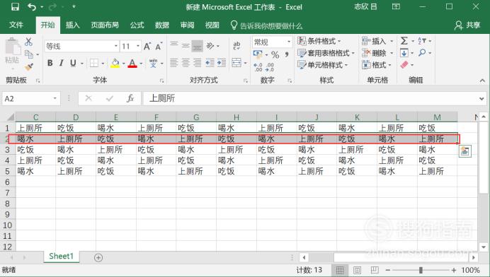Screen dimensions: 490x277
Task: Open Sort and Filter tool
Action: 422,41
